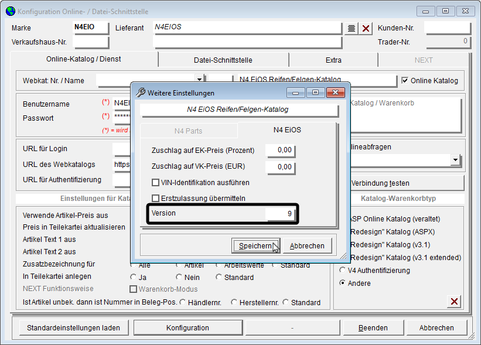The image size is (481, 345).
Task: Click Abbrechen in Weitere Einstellungen dialog
Action: pyautogui.click(x=307, y=246)
